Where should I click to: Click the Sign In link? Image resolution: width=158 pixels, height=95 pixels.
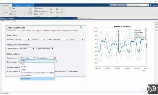155,5
